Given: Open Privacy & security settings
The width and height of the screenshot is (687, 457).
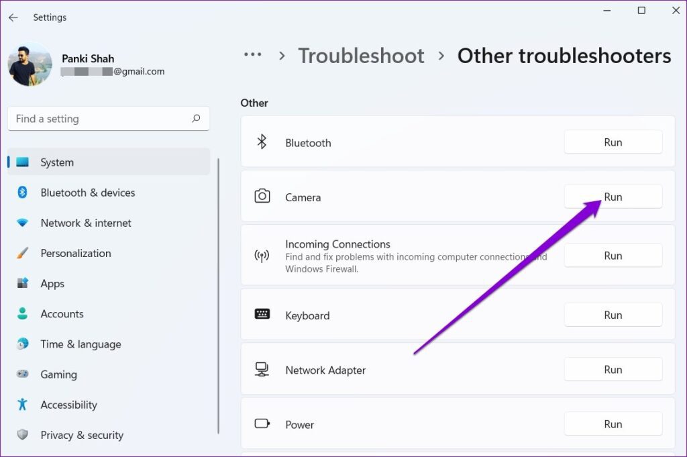Looking at the screenshot, I should (82, 435).
